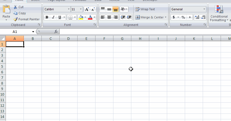The image size is (231, 121).
Task: Toggle the highlighted Bottom Align button
Action: [x=115, y=9]
